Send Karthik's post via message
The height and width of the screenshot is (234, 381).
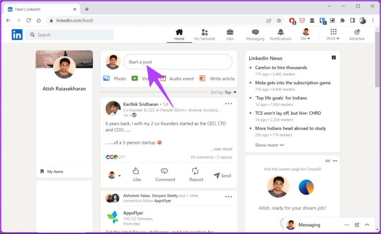(222, 175)
